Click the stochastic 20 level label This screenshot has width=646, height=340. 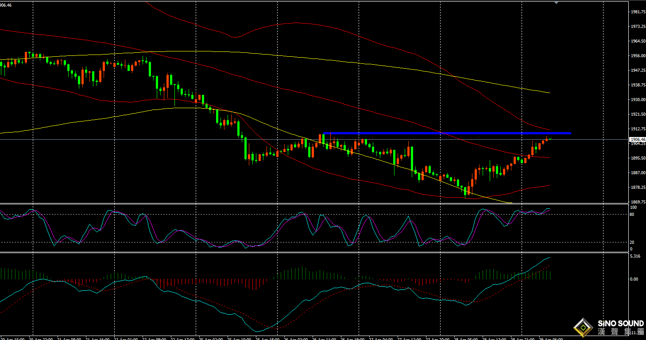632,242
